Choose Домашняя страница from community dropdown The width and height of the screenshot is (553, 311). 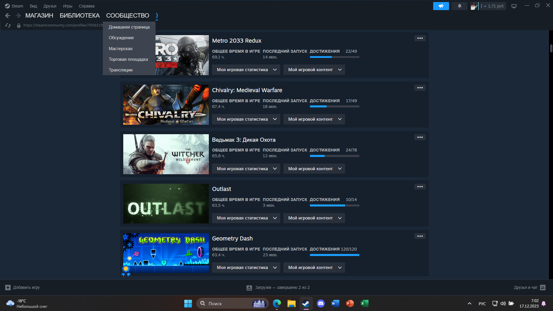pos(129,27)
